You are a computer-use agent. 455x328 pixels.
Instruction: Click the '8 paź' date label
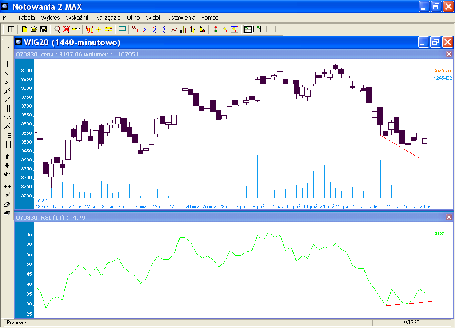point(259,206)
